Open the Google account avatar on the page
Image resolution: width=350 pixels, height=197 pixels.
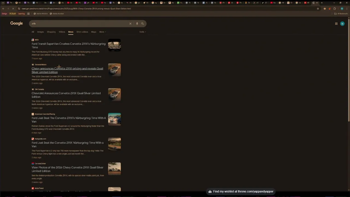[342, 24]
